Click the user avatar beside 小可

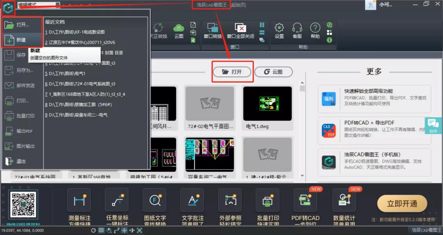coord(370,5)
